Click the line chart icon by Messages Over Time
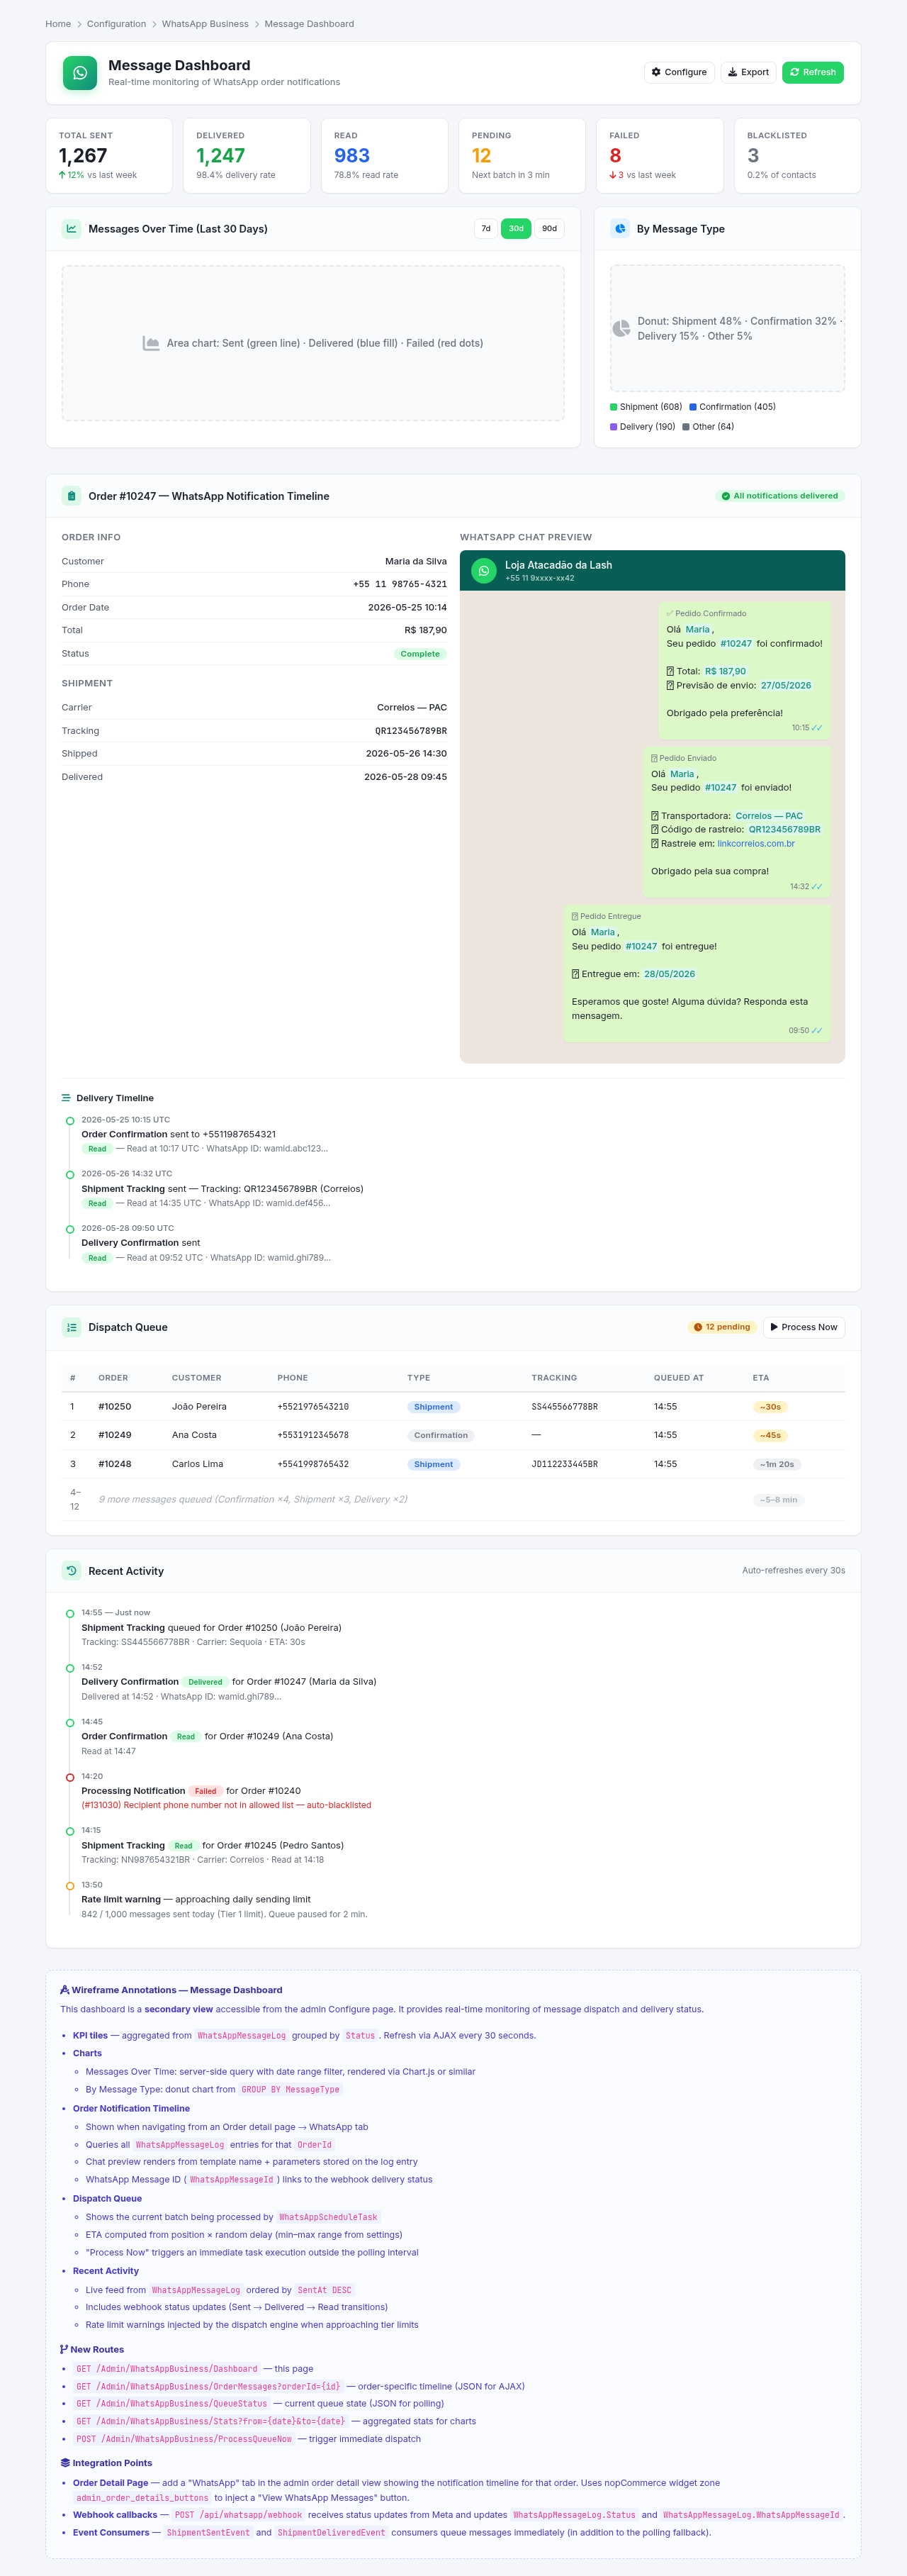907x2576 pixels. coord(72,229)
